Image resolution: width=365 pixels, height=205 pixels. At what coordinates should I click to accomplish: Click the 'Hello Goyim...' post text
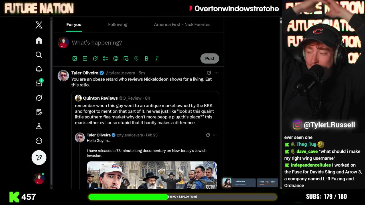pos(99,141)
